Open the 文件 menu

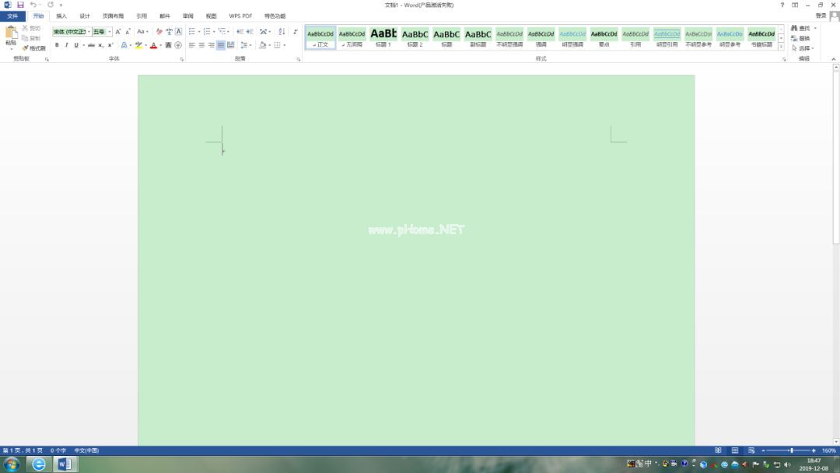(12, 16)
